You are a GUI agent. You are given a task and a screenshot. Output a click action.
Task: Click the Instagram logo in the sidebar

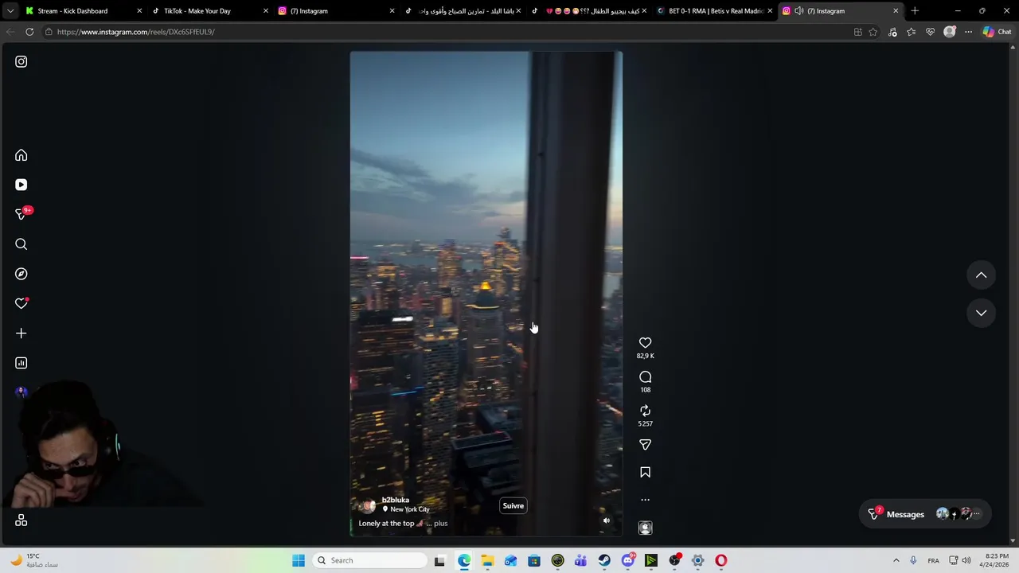(21, 61)
